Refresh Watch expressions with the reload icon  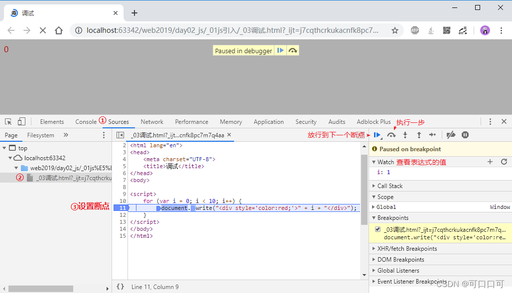point(504,162)
